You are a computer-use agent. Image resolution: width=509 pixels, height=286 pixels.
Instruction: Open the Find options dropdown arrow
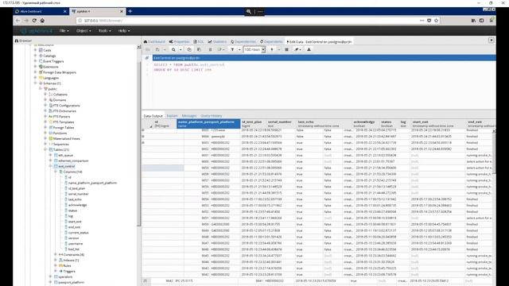[181, 49]
